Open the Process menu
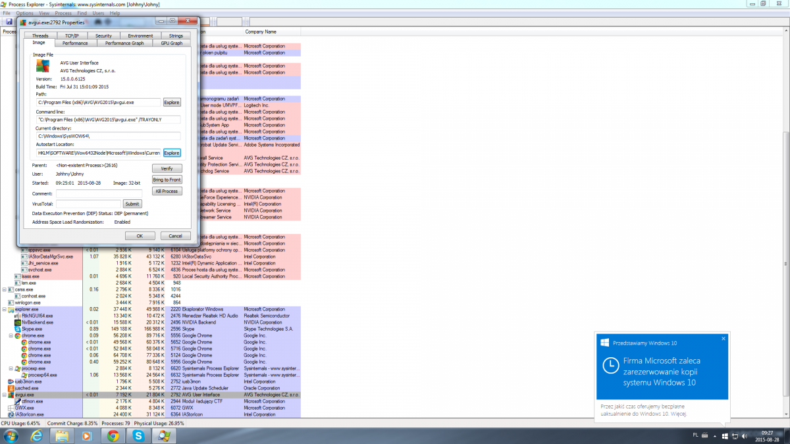 63,13
